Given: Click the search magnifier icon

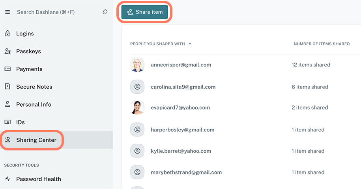Looking at the screenshot, I should (105, 12).
